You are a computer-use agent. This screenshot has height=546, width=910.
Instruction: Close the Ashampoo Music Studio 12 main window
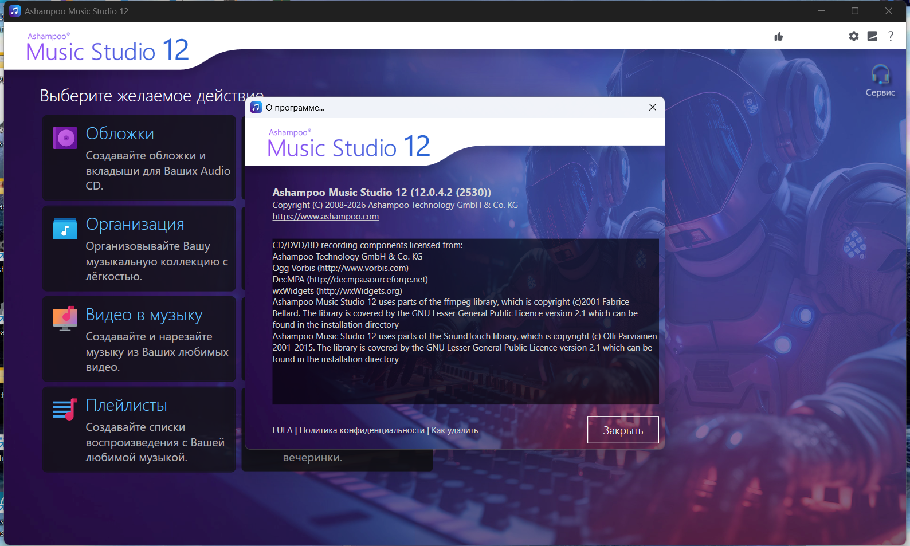[889, 11]
